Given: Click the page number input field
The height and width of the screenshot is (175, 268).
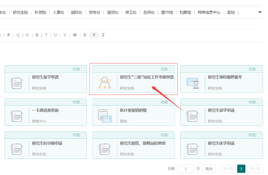Looking at the screenshot, I should [186, 168].
